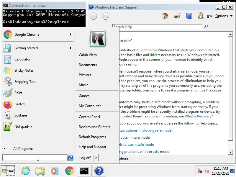The image size is (236, 177).
Task: Click the Start menu search magnifier button
Action: click(70, 158)
